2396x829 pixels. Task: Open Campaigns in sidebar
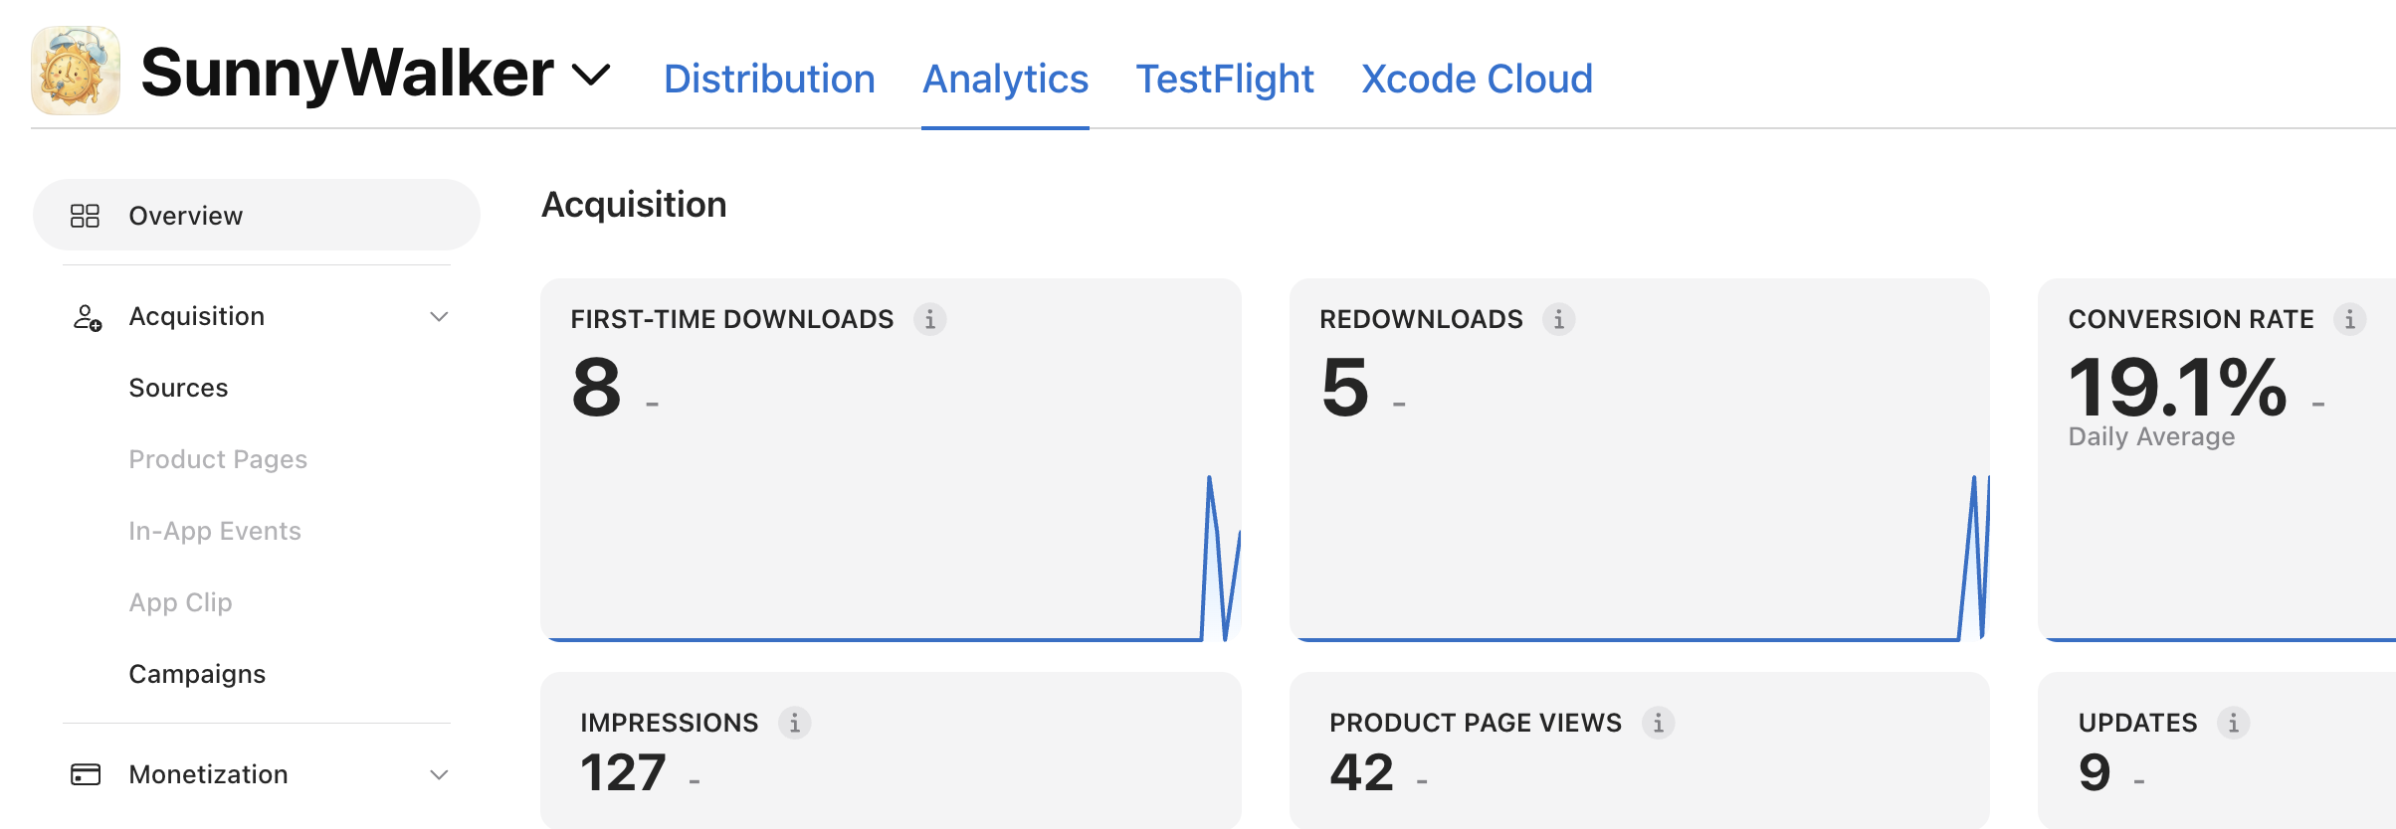(197, 674)
